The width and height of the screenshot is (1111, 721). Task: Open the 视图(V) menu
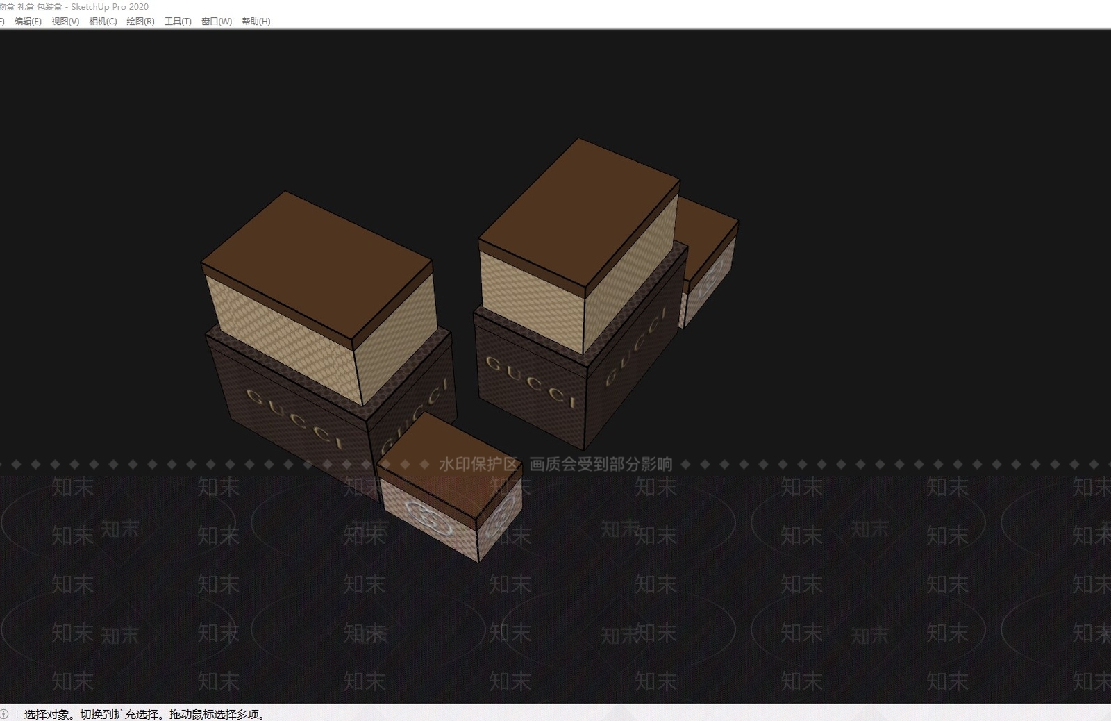pos(65,22)
